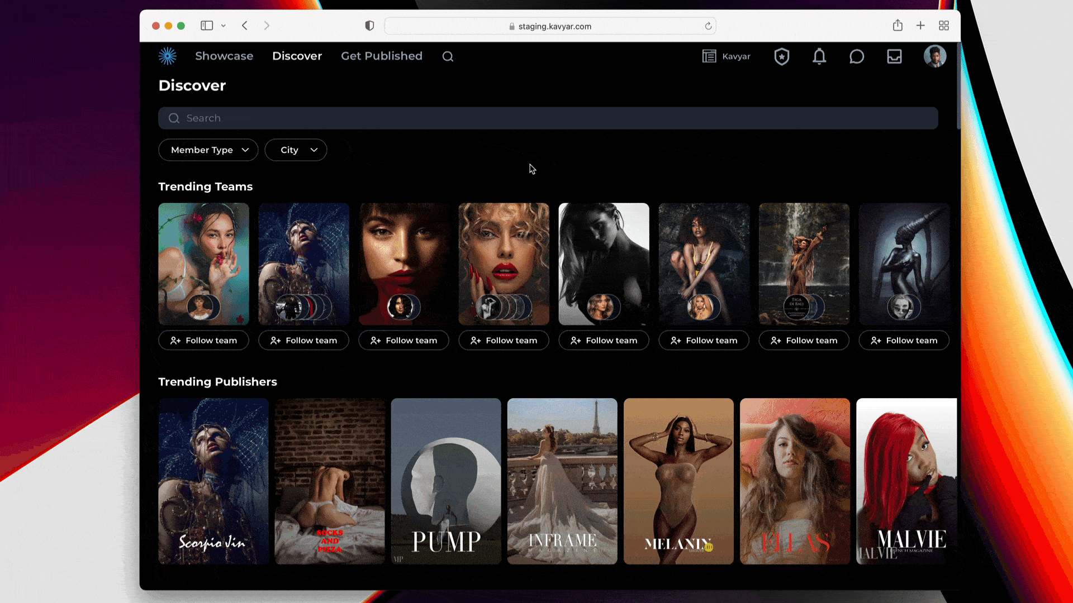The image size is (1073, 603).
Task: Follow team with dark sculptural figure photo
Action: pos(904,341)
